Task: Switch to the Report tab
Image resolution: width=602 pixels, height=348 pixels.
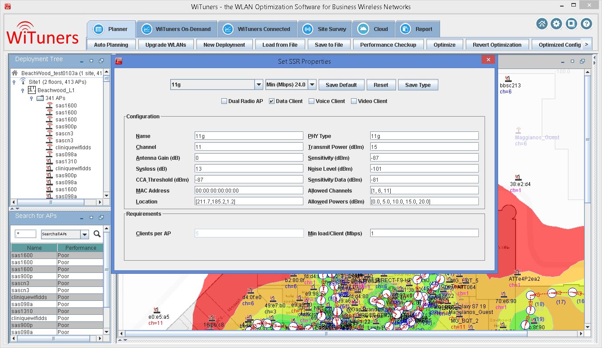Action: coord(417,29)
